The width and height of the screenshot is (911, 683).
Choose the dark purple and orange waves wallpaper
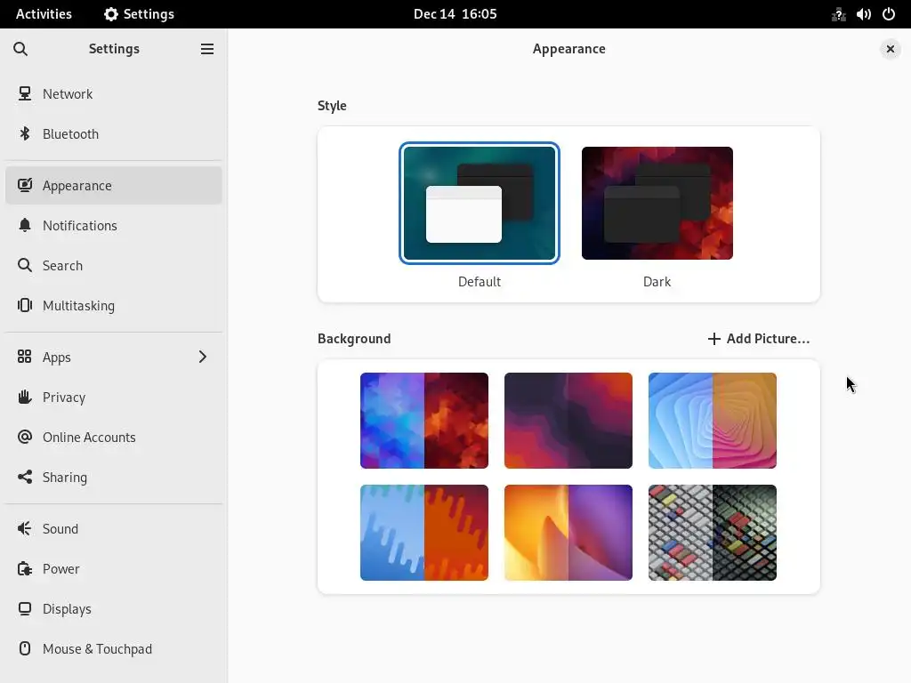[568, 421]
